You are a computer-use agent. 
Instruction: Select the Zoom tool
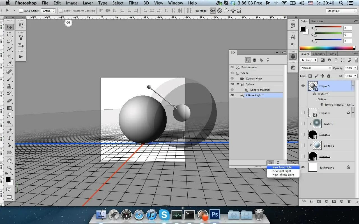(x=9, y=168)
